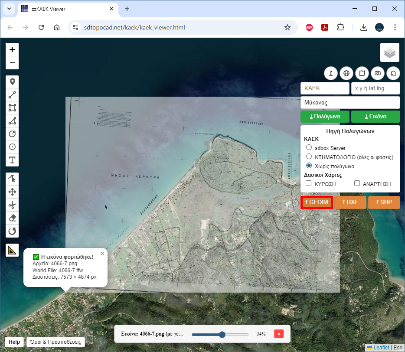Activate the scissors cut tool
The height and width of the screenshot is (352, 405).
coord(12,205)
